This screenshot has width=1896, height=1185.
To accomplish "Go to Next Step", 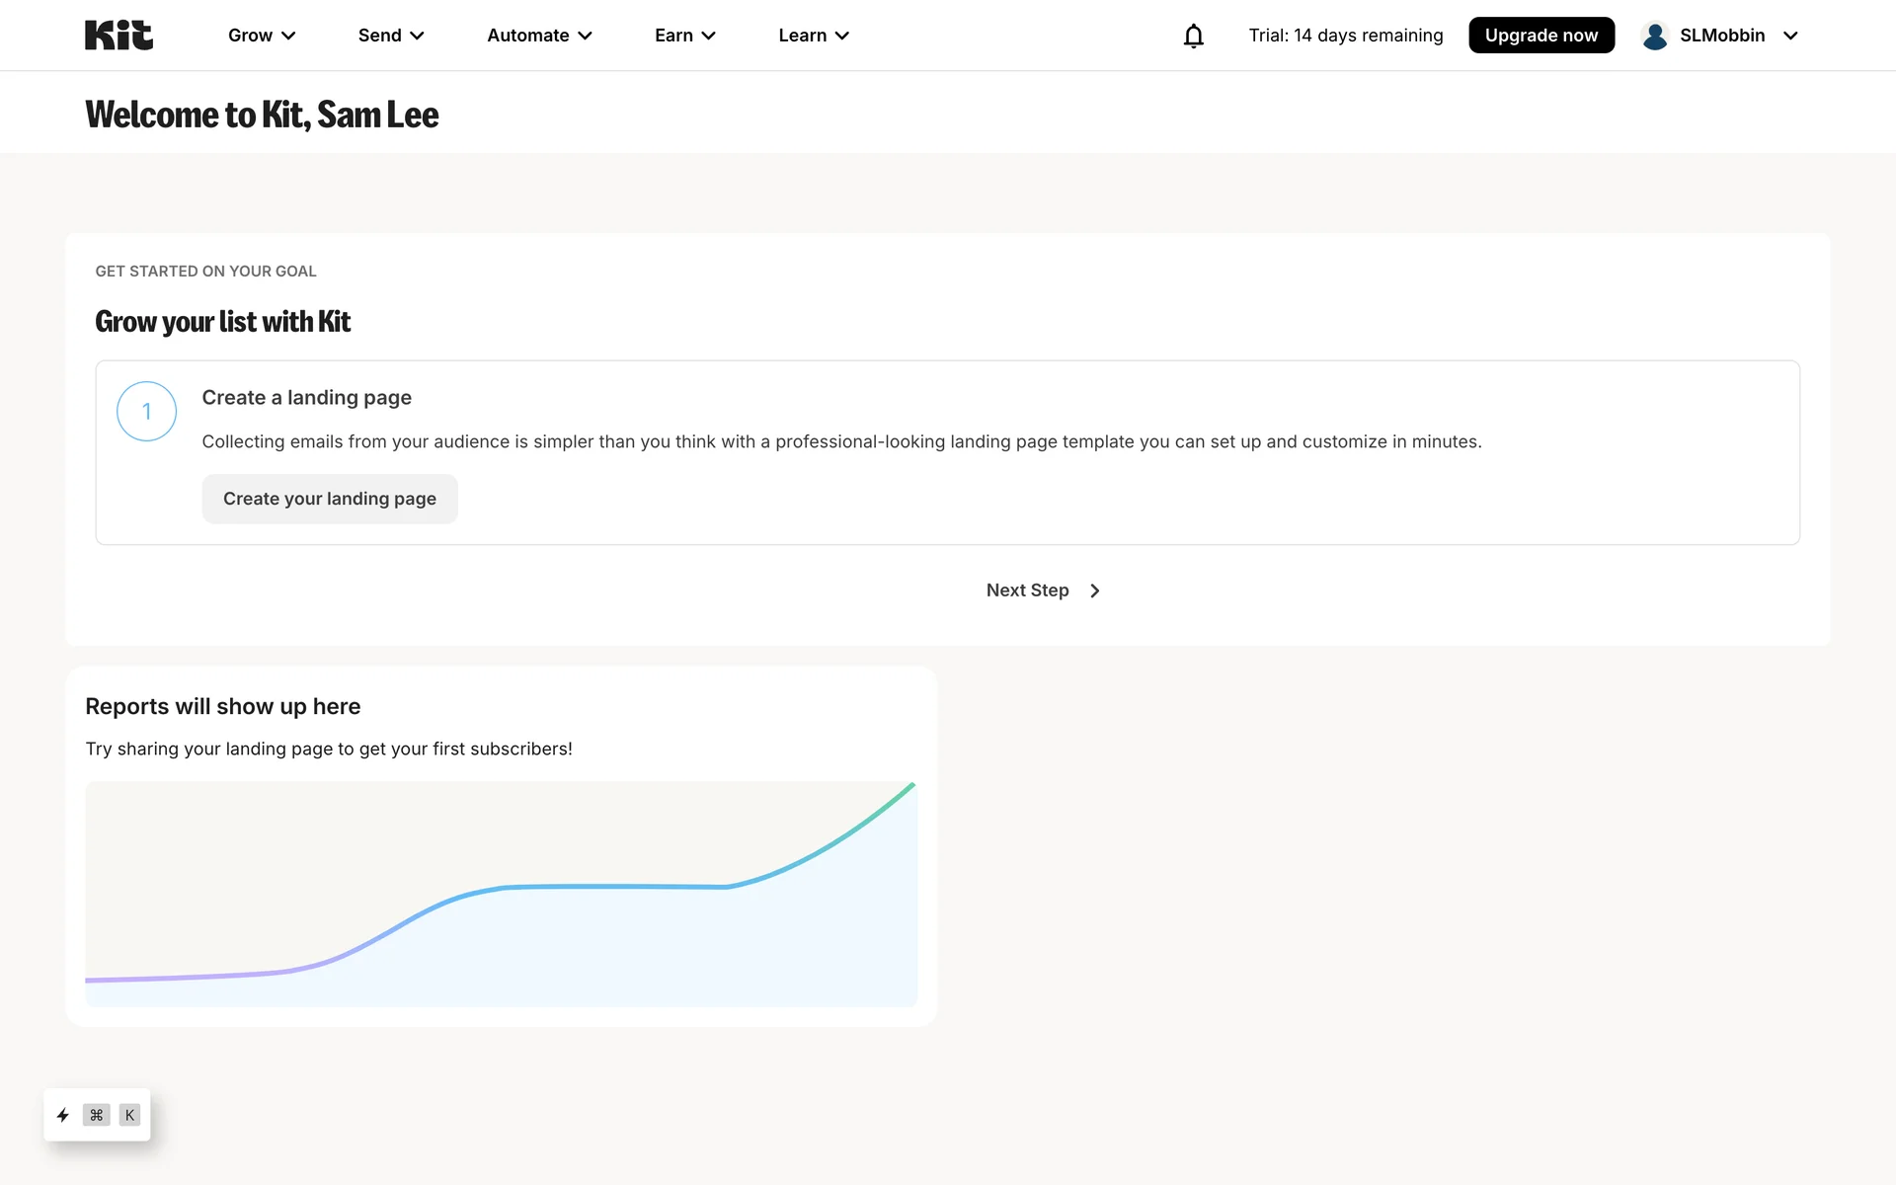I will (1027, 591).
